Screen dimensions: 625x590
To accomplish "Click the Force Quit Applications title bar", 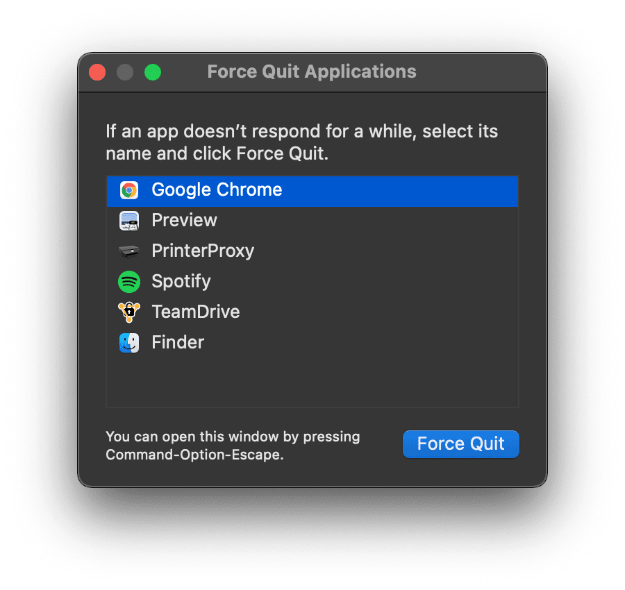I will click(x=311, y=71).
